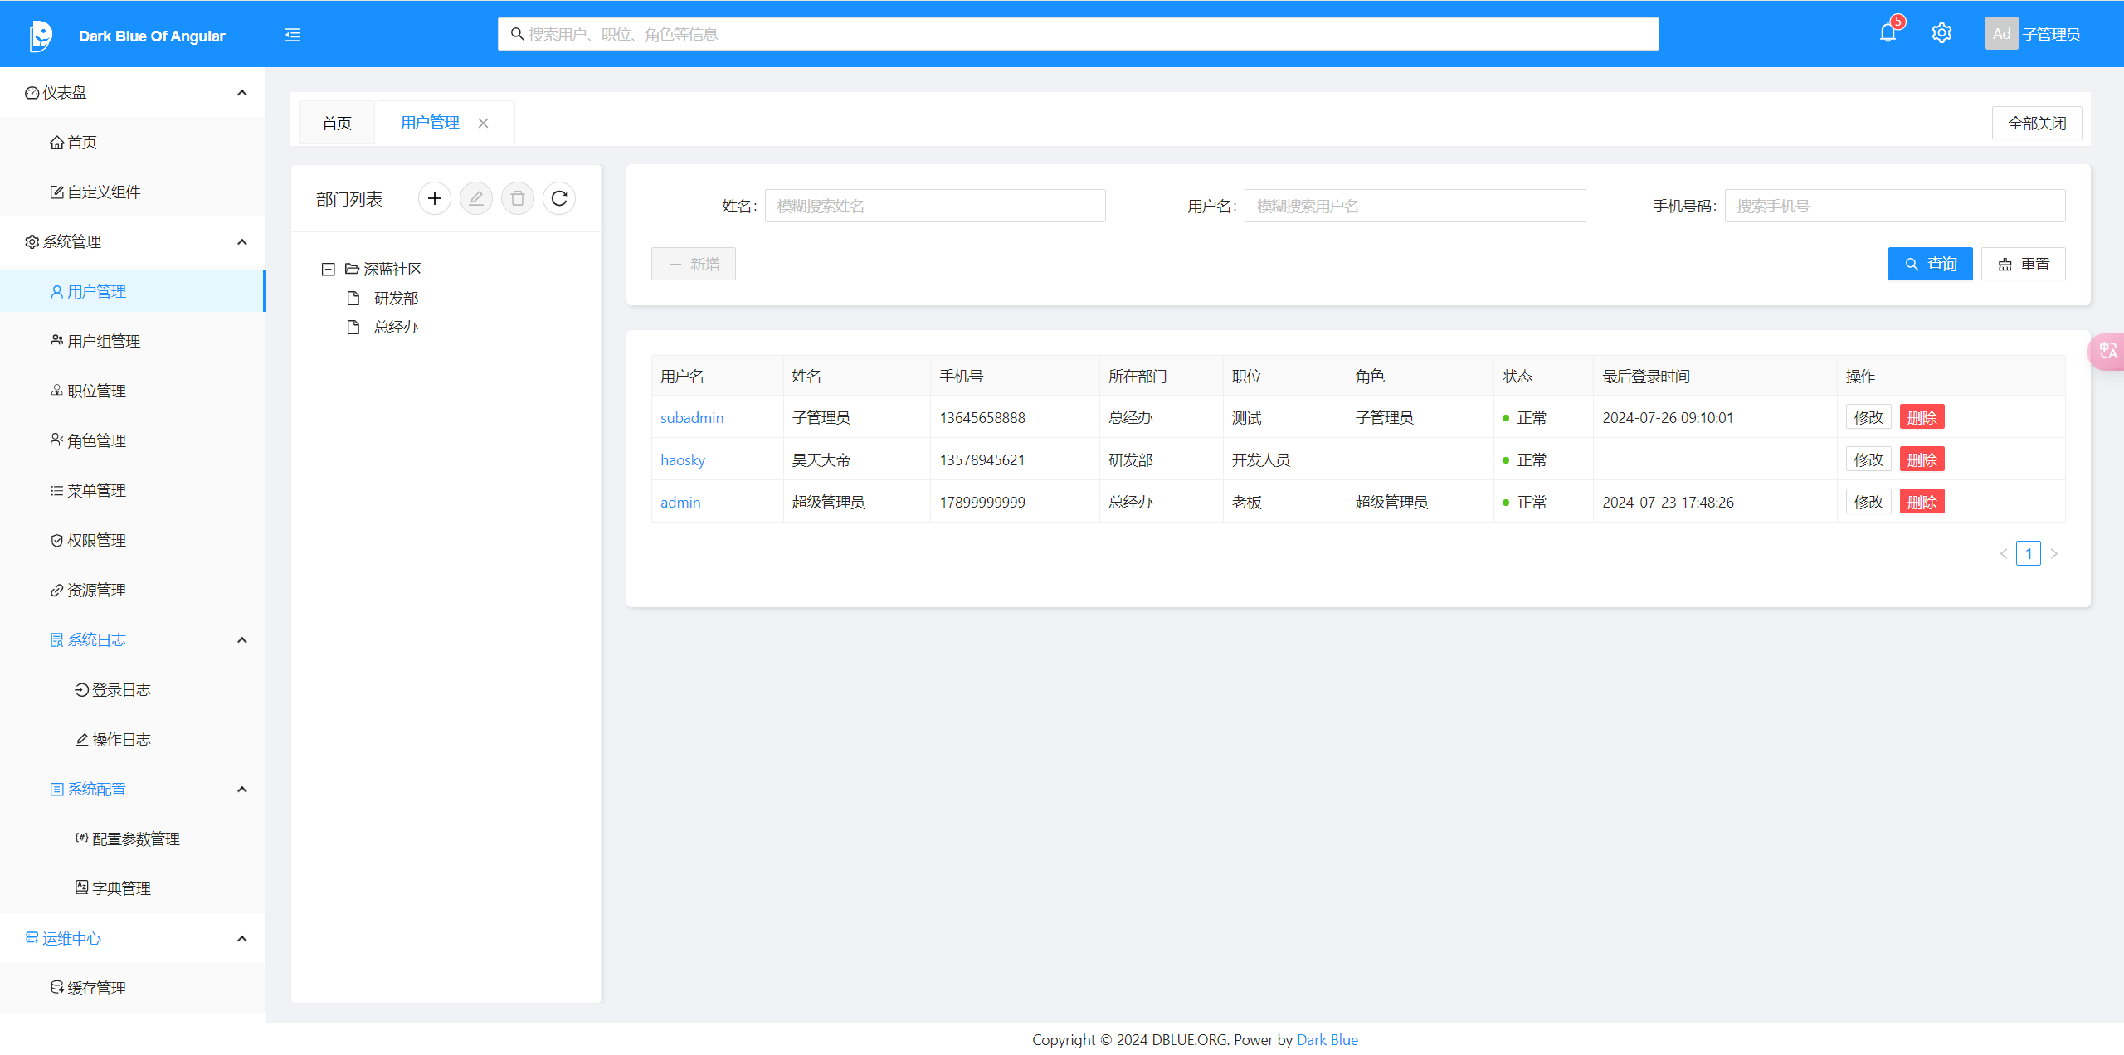Collapse the 仪表盘 menu group
This screenshot has width=2124, height=1055.
point(242,92)
